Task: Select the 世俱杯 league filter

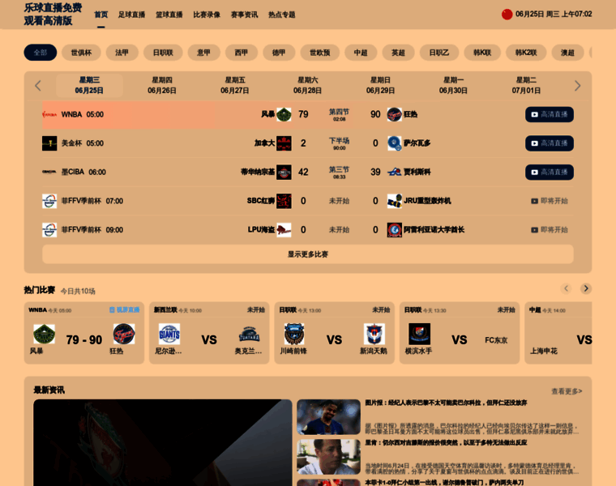Action: pos(81,53)
